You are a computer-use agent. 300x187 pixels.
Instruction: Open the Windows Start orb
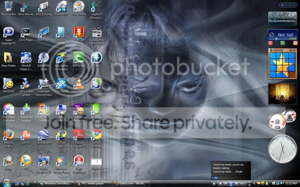[7, 183]
